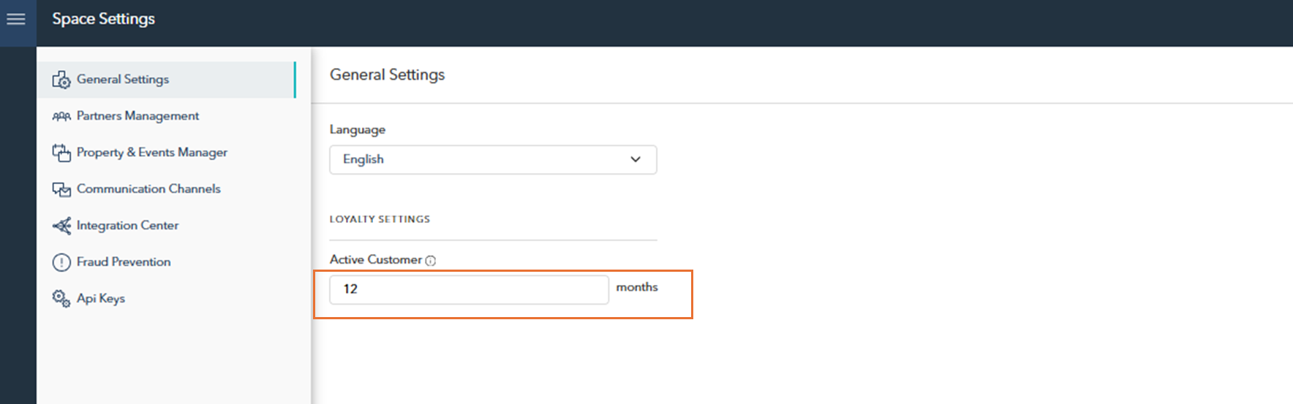Click the Integration Center icon
Viewport: 1293px width, 404px height.
point(61,226)
